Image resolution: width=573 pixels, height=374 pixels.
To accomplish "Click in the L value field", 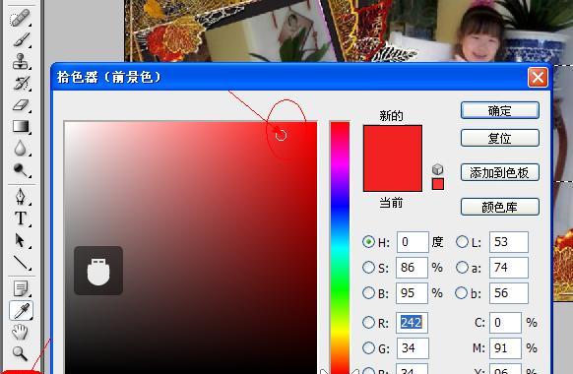I will [509, 242].
